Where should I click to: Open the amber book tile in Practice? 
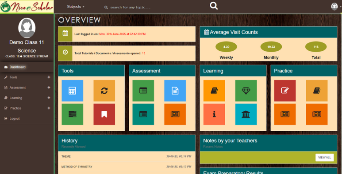(x=317, y=91)
